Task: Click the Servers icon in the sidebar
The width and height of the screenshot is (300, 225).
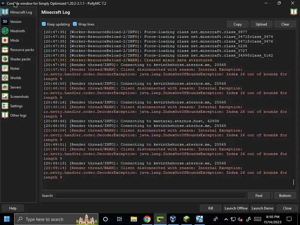Action: click(5, 87)
